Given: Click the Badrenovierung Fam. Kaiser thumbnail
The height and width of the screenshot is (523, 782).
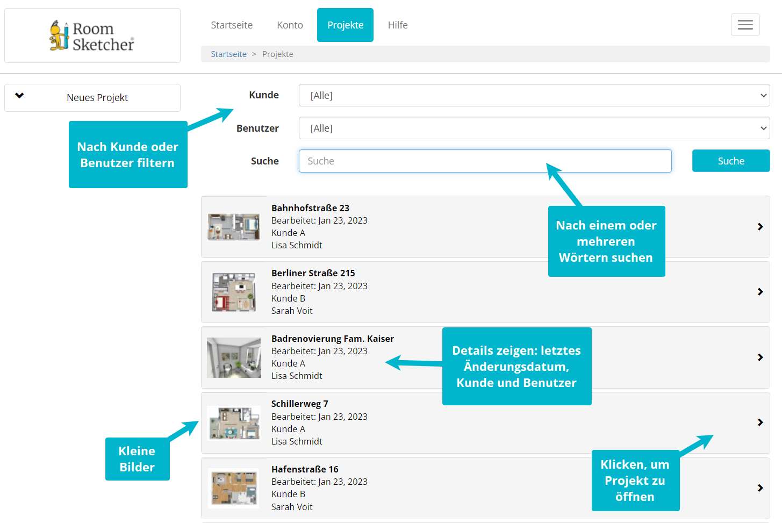Looking at the screenshot, I should tap(234, 357).
